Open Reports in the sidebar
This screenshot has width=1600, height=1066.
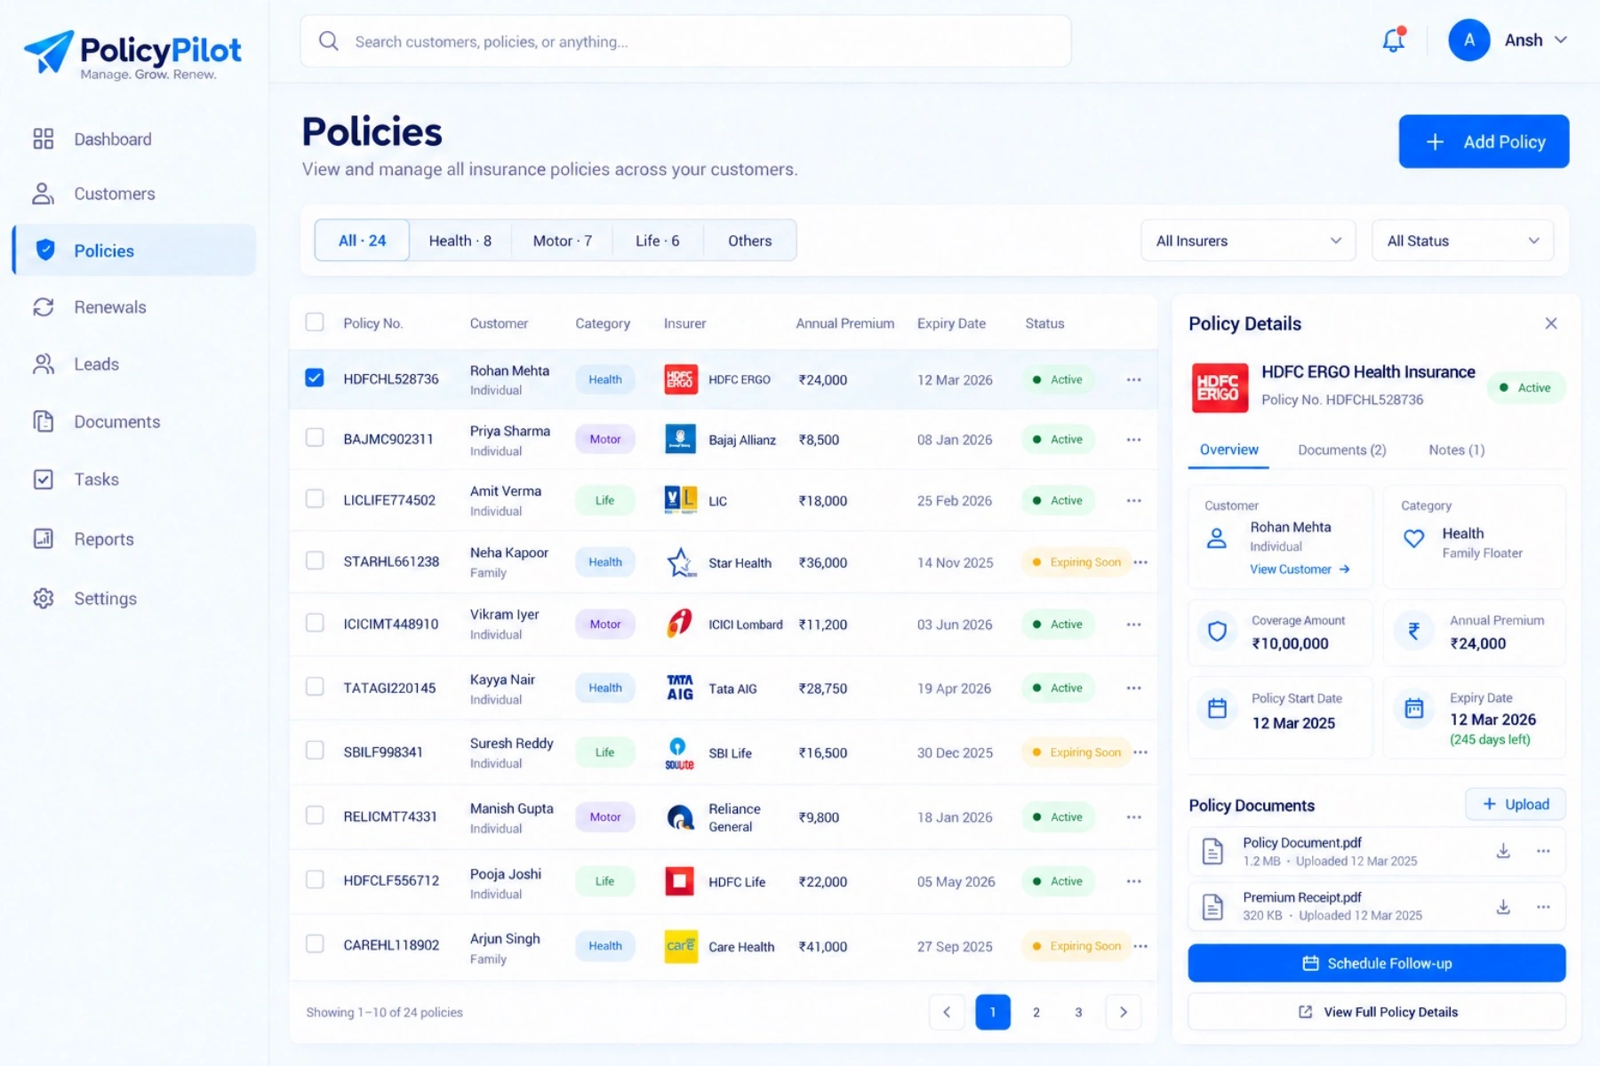coord(134,539)
